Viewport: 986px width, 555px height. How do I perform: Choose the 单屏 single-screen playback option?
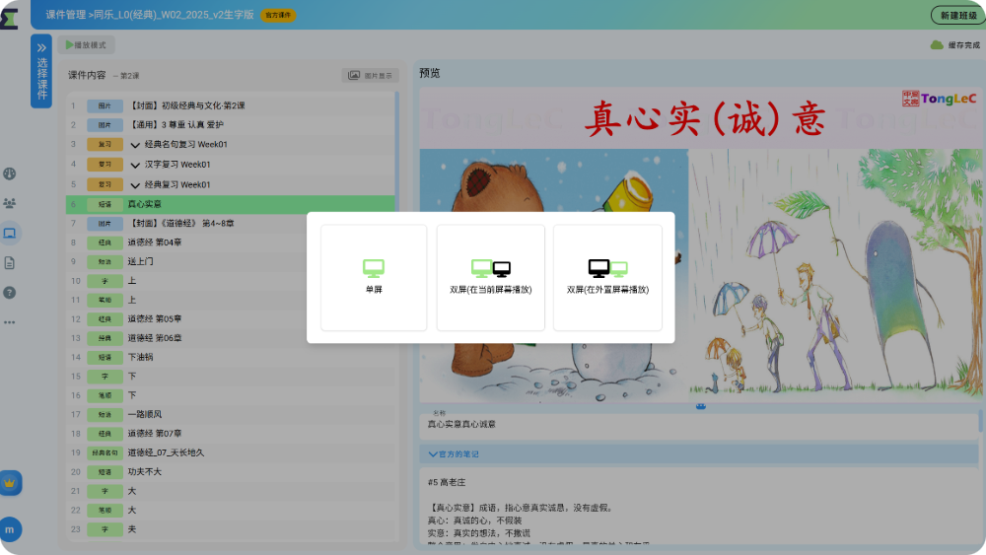point(374,277)
